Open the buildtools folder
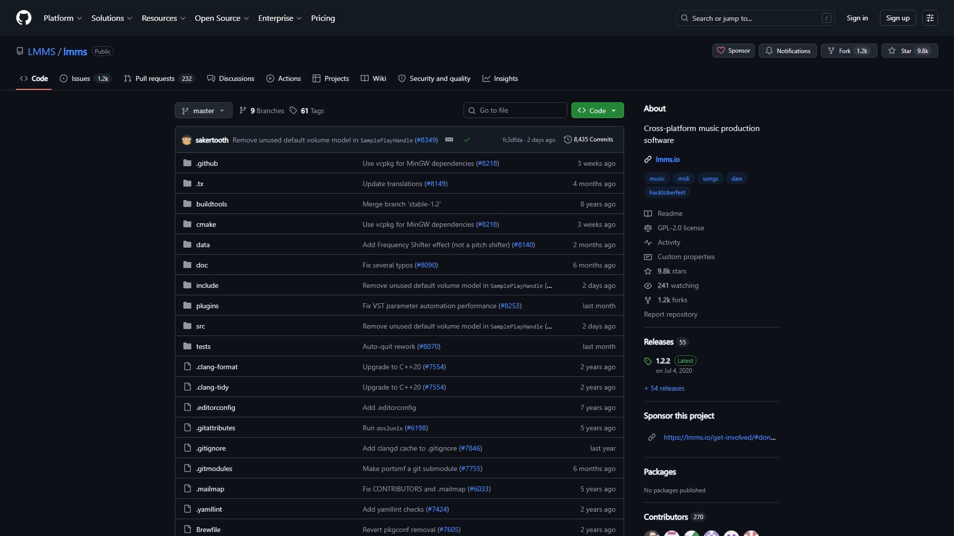954x536 pixels. tap(211, 204)
